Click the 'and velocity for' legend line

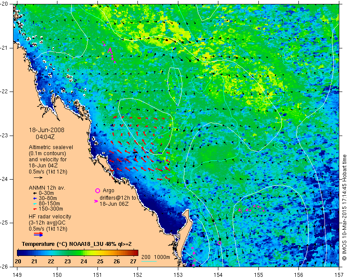click(x=48, y=160)
